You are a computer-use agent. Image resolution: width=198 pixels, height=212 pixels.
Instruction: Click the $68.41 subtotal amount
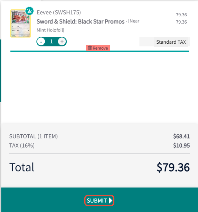[x=181, y=136]
